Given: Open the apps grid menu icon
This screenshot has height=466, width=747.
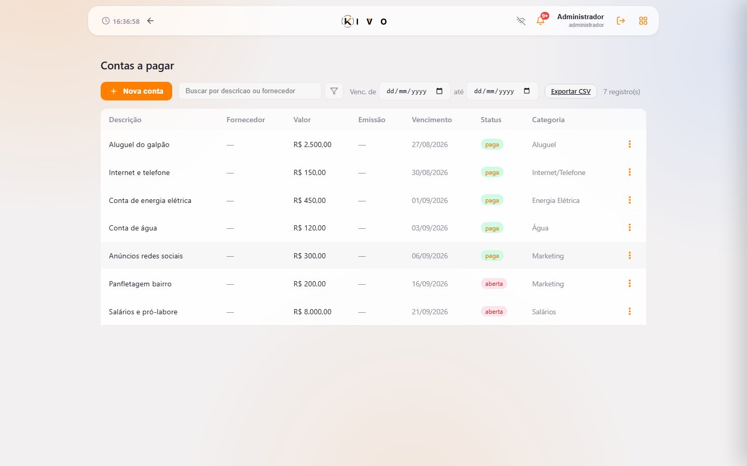Looking at the screenshot, I should point(643,21).
